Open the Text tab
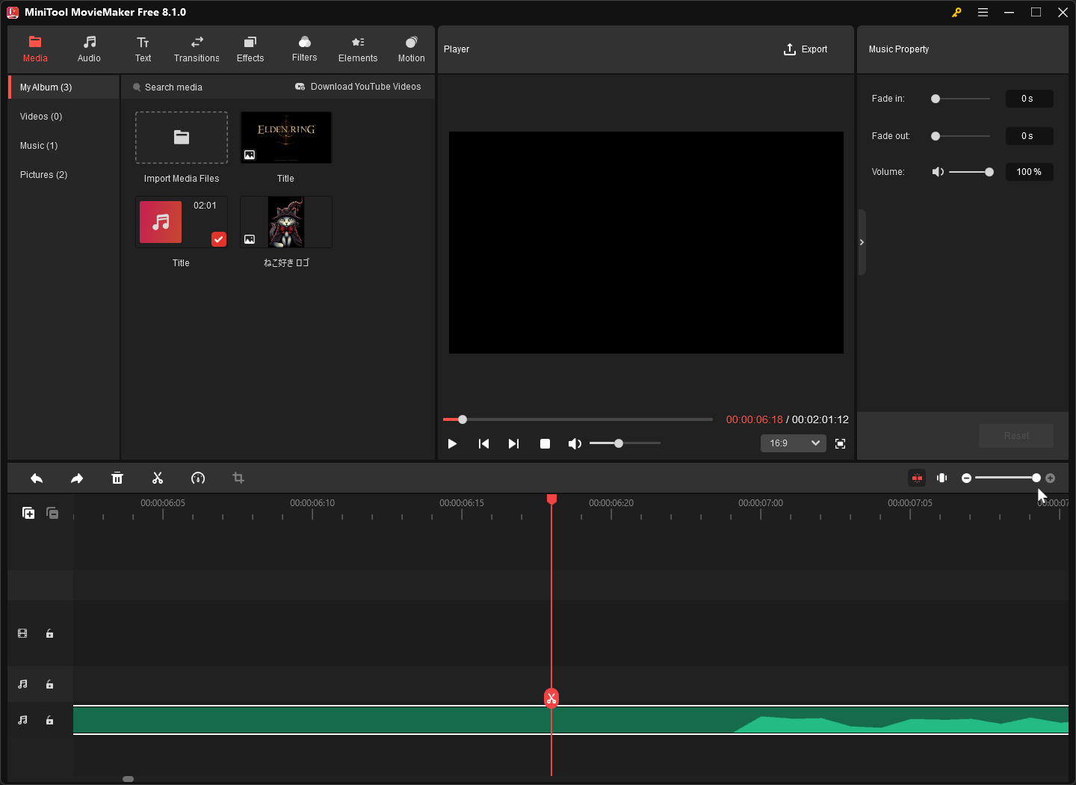 143,49
